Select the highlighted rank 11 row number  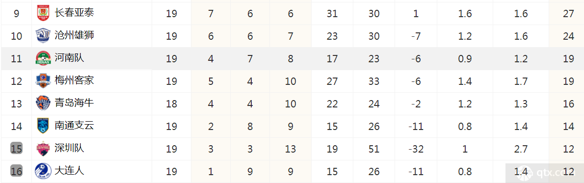pyautogui.click(x=16, y=58)
